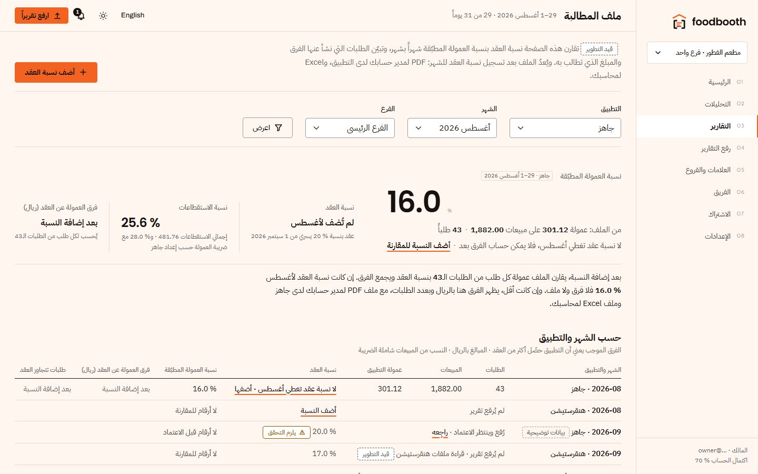Open الفريق in the sidebar
This screenshot has width=758, height=474.
[697, 192]
